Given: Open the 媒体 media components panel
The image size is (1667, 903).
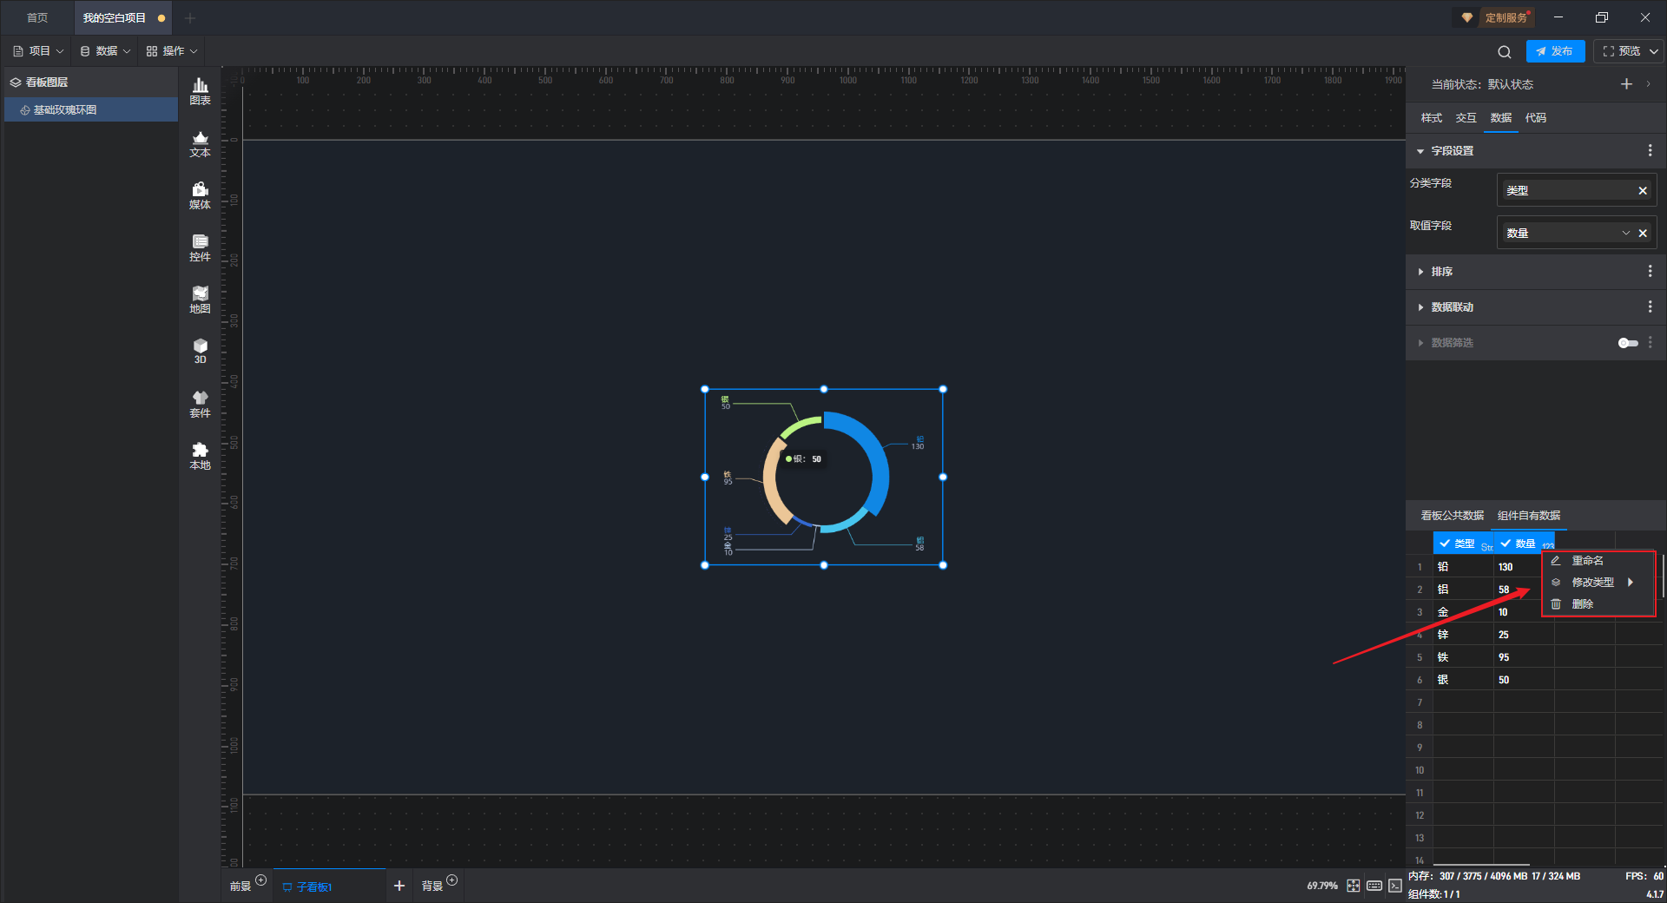Looking at the screenshot, I should pyautogui.click(x=200, y=195).
